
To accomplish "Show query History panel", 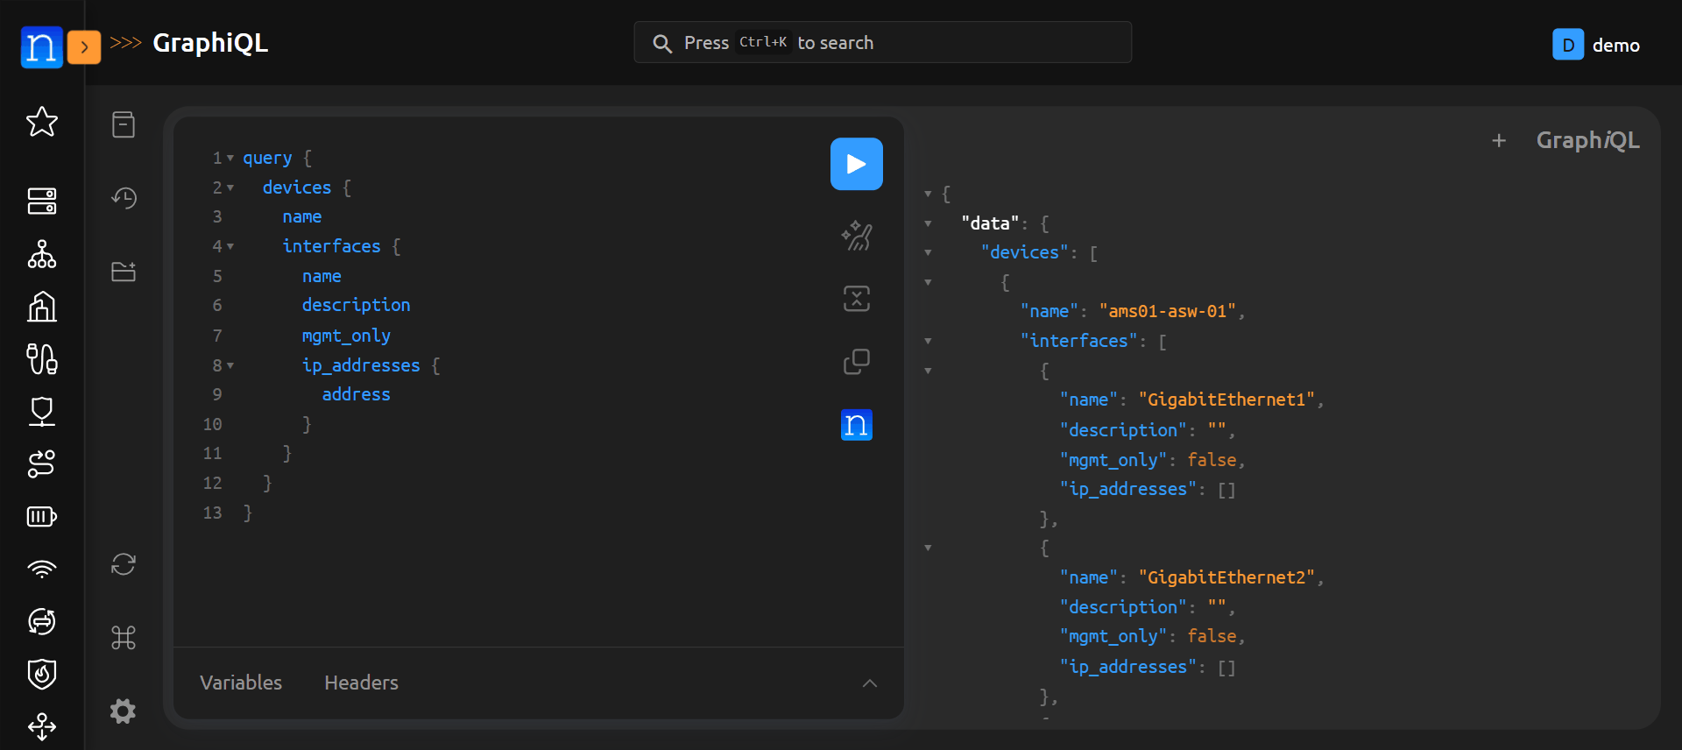I will click(x=124, y=198).
